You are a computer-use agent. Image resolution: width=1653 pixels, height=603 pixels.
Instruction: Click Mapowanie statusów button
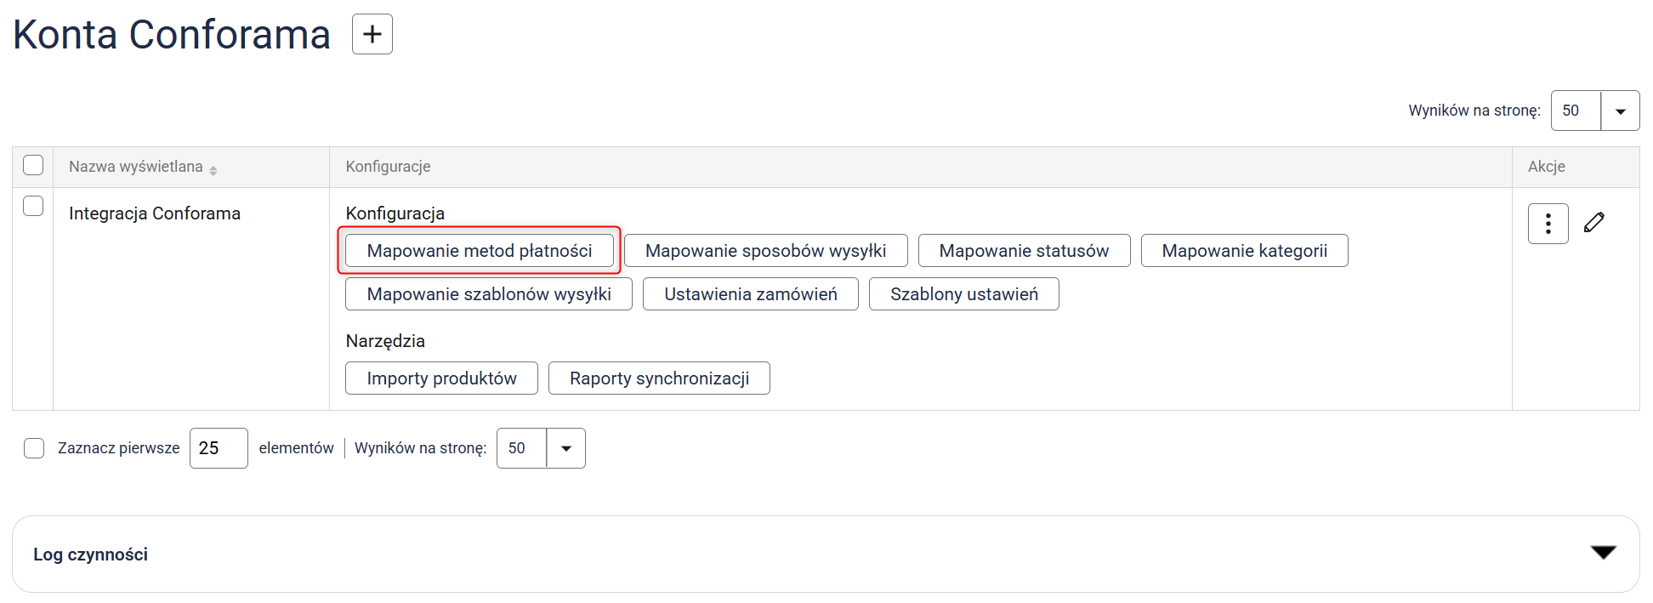pos(1024,251)
